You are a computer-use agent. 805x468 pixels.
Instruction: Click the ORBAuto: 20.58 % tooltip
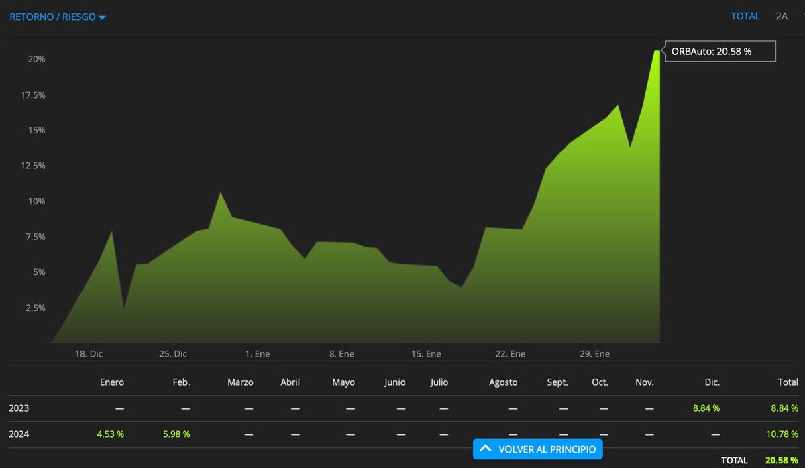coord(720,51)
